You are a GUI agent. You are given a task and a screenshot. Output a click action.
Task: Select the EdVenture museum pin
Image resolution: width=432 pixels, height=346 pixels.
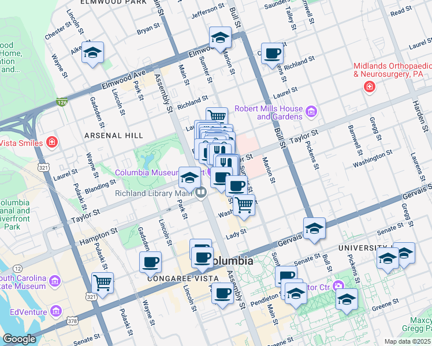click(x=56, y=311)
